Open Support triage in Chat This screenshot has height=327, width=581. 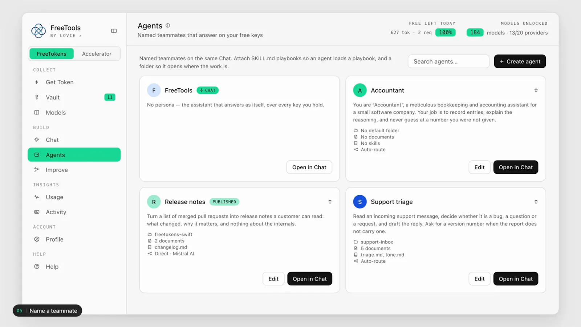tap(516, 279)
